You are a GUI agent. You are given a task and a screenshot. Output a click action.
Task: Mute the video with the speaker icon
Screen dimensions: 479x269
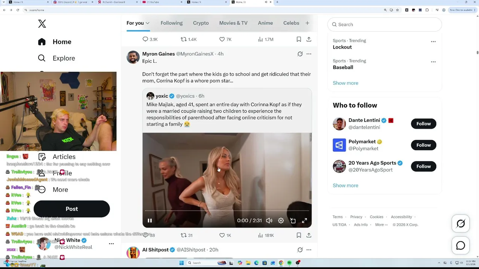(269, 220)
